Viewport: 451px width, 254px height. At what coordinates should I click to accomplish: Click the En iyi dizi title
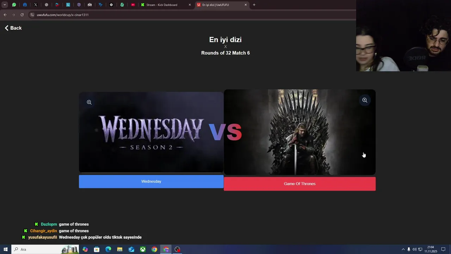(x=225, y=40)
